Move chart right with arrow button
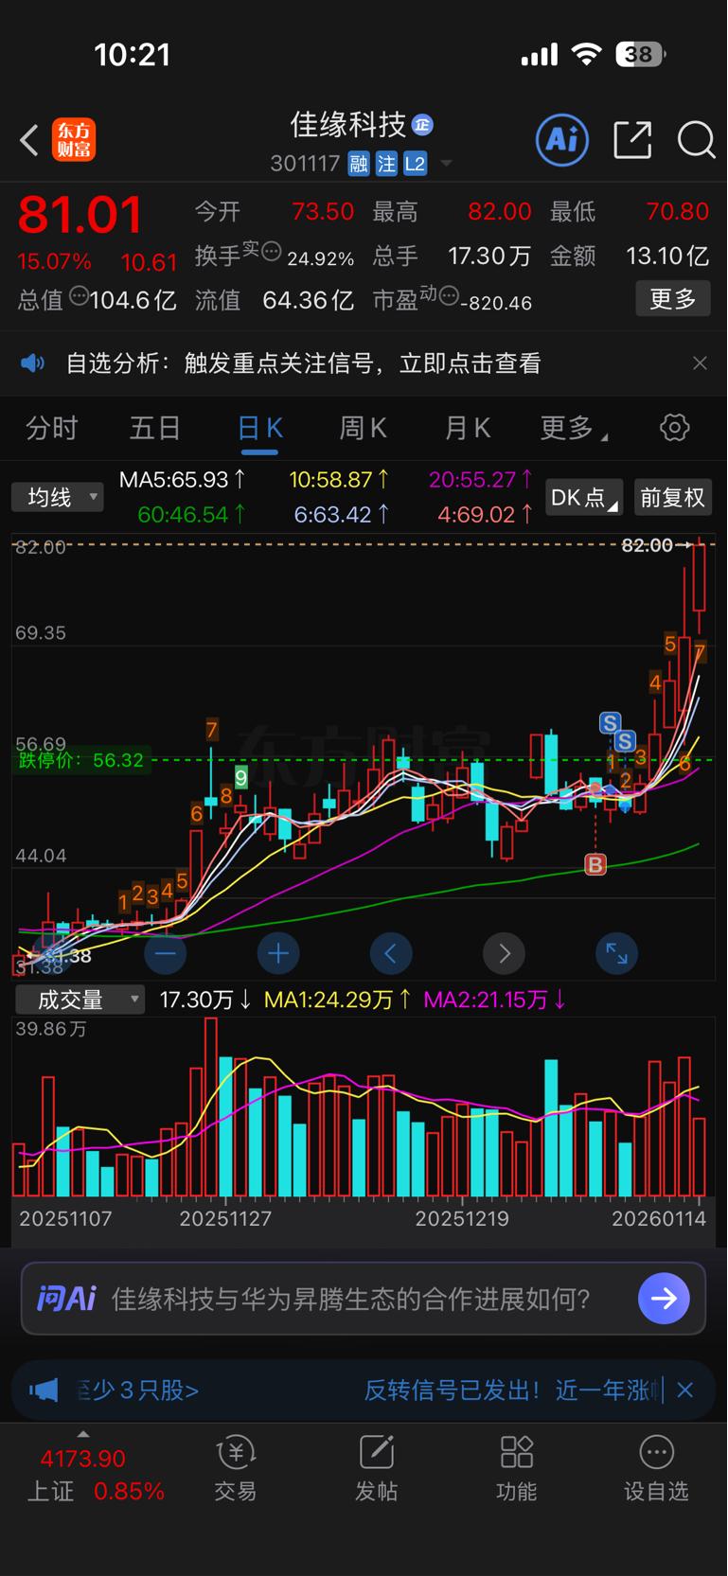This screenshot has width=728, height=1576. tap(505, 953)
